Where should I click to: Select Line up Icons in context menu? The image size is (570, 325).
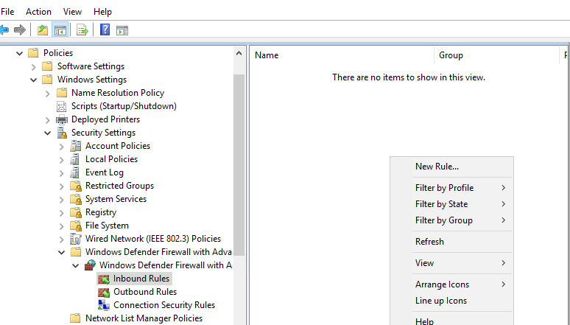451,301
